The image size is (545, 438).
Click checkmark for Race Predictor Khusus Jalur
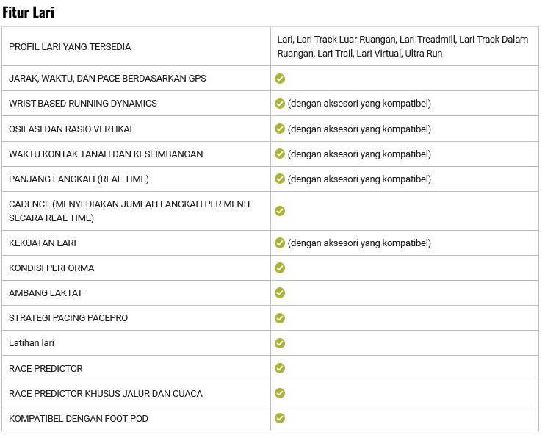[280, 393]
